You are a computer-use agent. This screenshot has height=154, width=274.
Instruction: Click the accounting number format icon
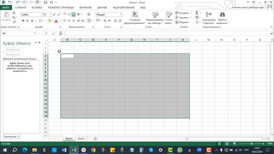(98, 21)
